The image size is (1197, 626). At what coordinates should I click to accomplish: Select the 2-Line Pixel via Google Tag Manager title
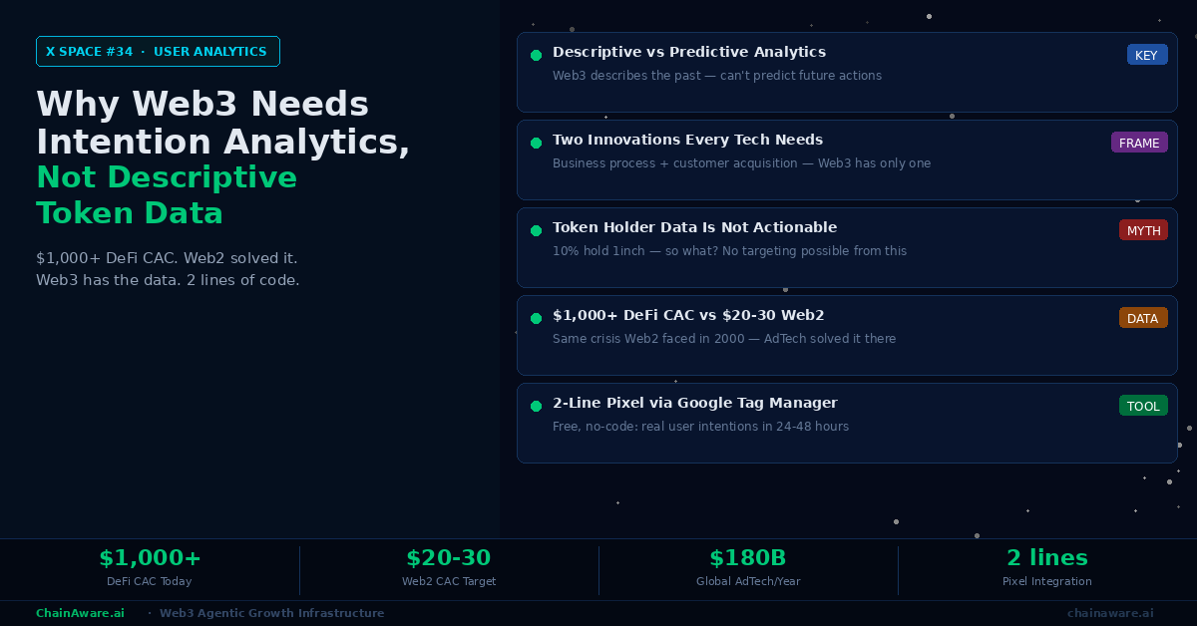pyautogui.click(x=694, y=403)
